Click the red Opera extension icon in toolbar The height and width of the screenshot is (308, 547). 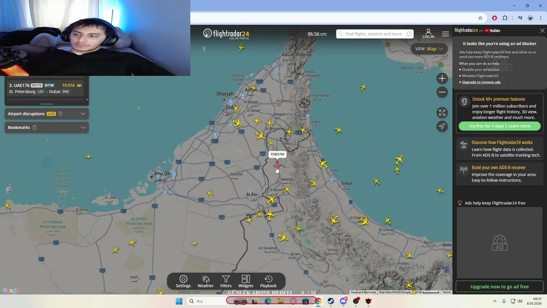(494, 18)
